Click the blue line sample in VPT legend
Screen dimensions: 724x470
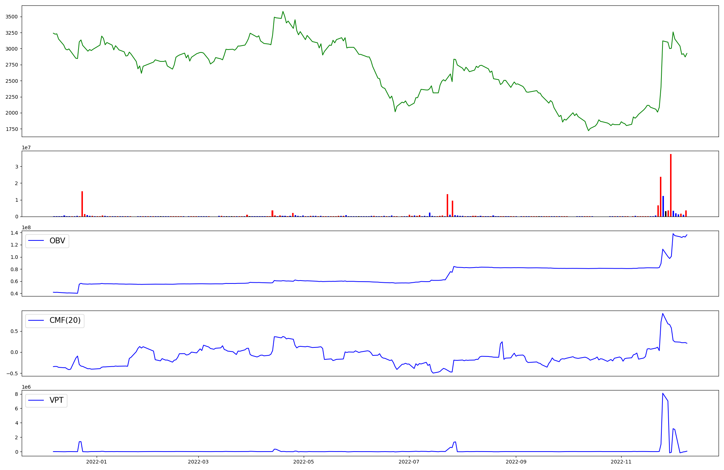[x=36, y=400]
